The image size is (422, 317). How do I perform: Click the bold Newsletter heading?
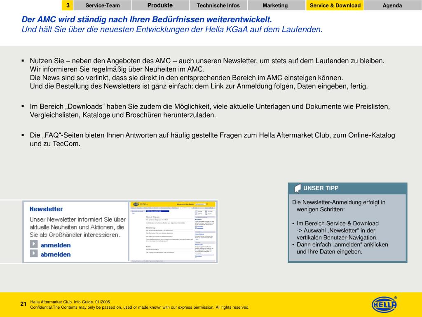[46, 209]
